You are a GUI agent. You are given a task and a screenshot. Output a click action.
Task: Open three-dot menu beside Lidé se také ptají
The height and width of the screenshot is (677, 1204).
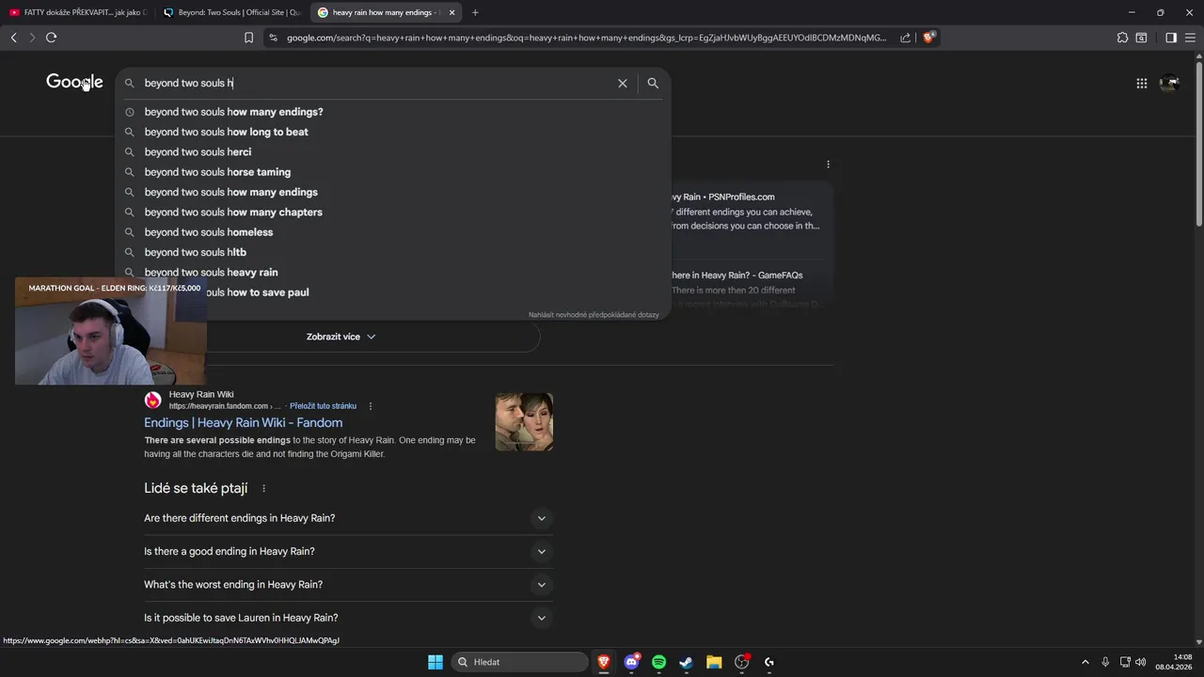point(263,489)
